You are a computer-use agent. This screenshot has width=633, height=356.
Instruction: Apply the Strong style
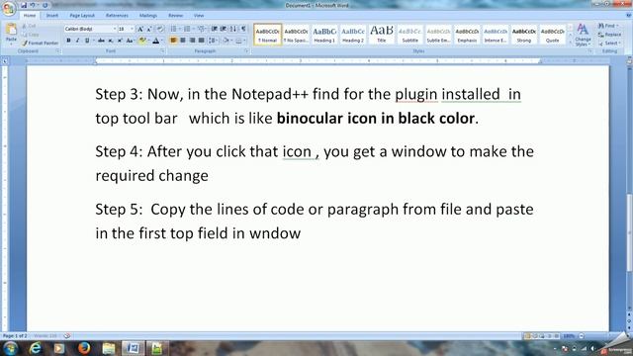(x=523, y=35)
